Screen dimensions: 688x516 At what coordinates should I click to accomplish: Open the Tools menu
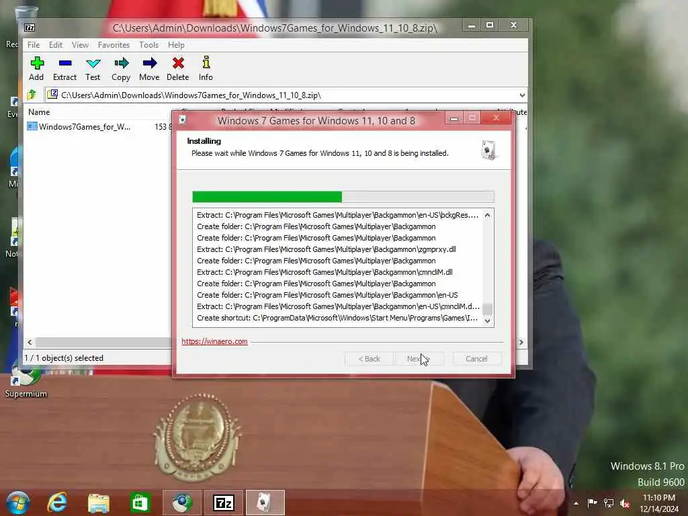coord(148,45)
